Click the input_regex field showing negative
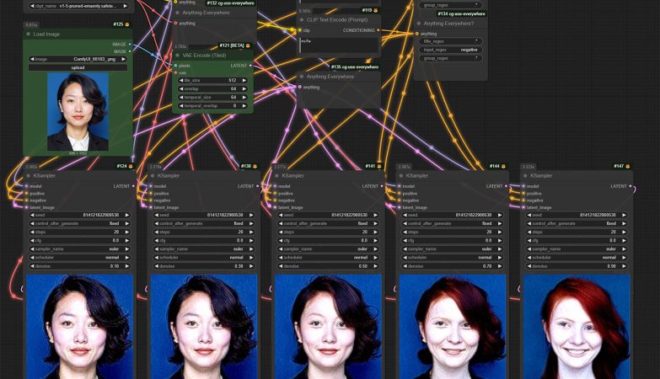This screenshot has height=379, width=660. (x=451, y=50)
